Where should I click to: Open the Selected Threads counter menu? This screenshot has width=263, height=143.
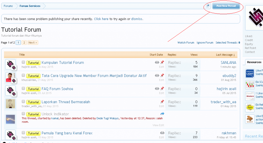pos(228,43)
